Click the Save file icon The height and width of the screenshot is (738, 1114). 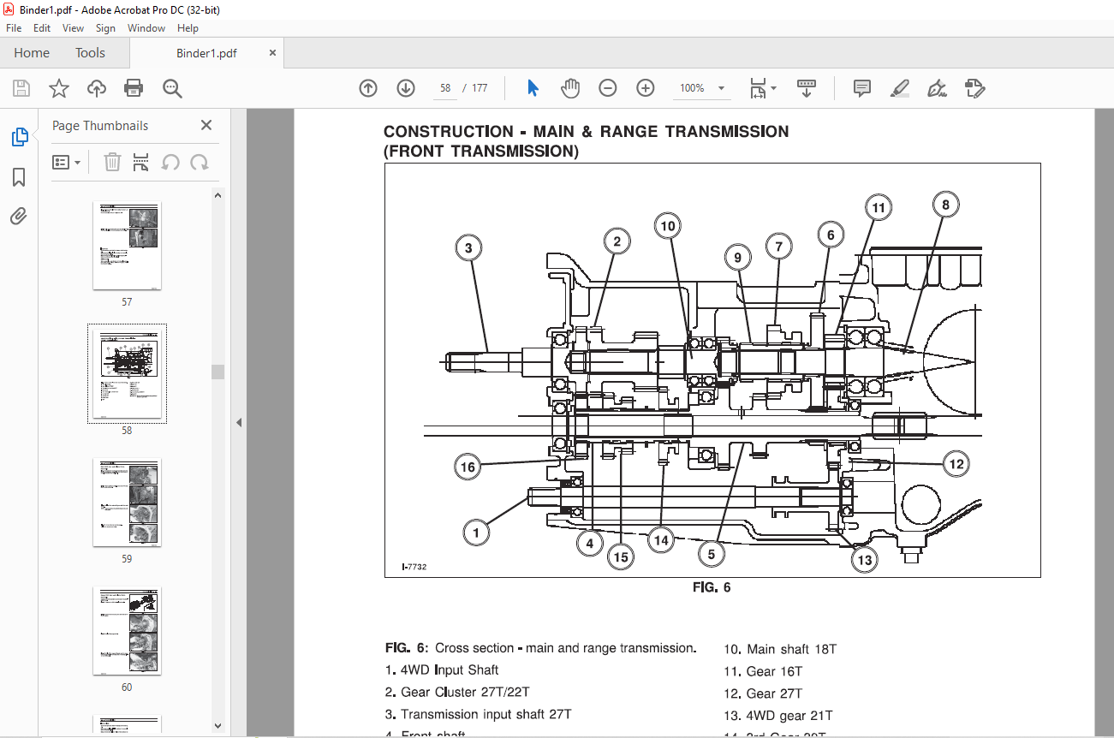pos(21,88)
